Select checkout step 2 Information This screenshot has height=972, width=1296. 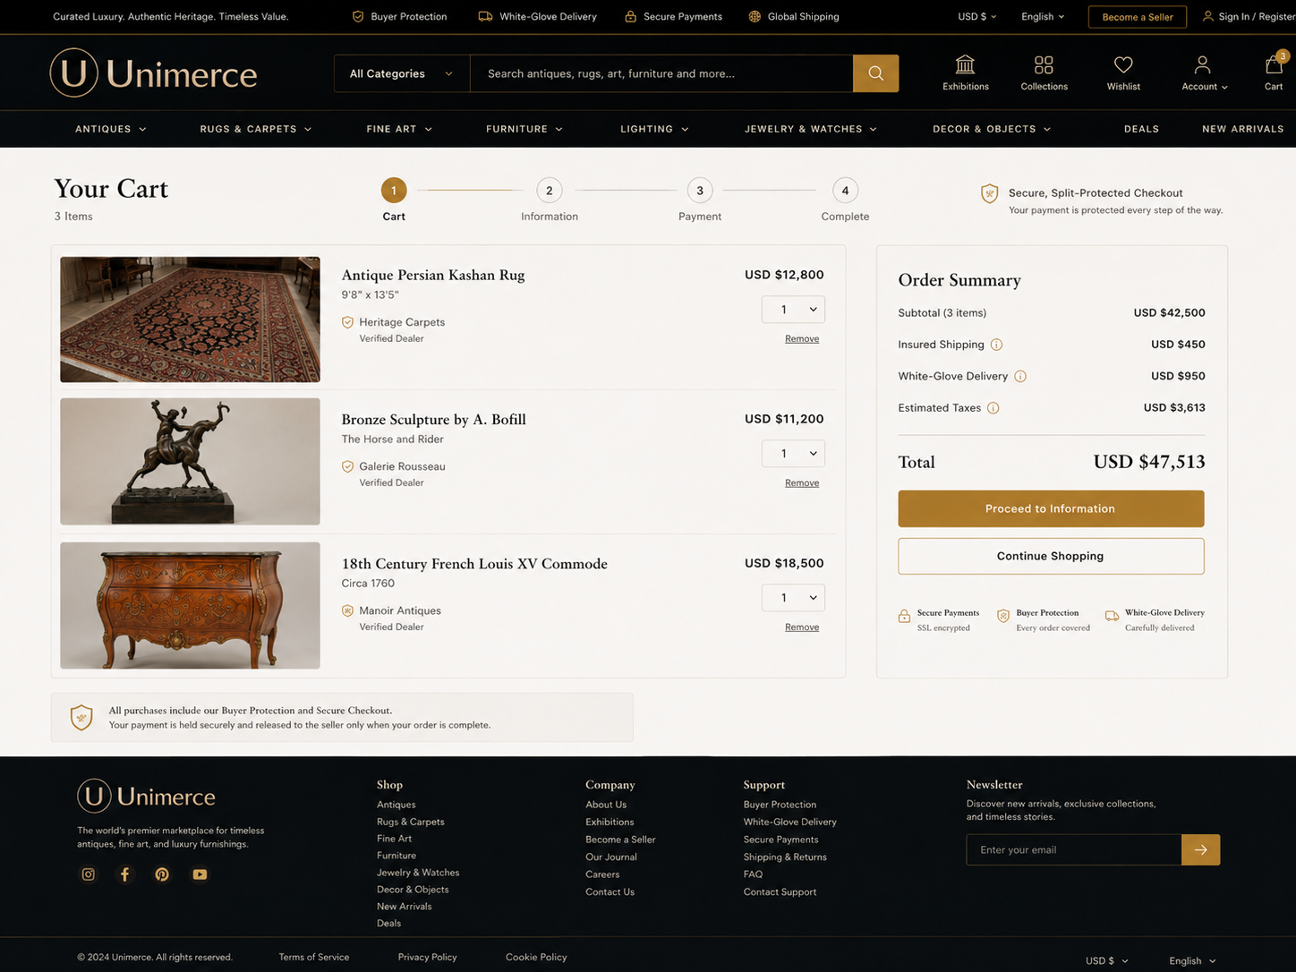coord(550,200)
